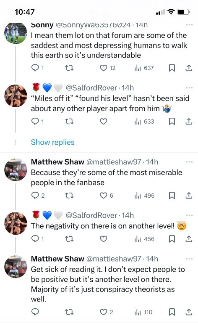Open more options on Sonny's tweet
Image resolution: width=198 pixels, height=323 pixels.
(189, 25)
